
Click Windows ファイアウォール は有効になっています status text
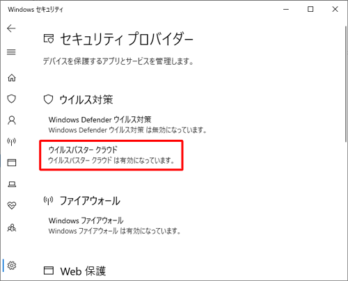115,231
